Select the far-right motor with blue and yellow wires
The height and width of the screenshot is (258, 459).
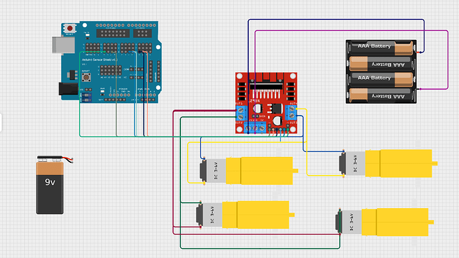pos(388,164)
